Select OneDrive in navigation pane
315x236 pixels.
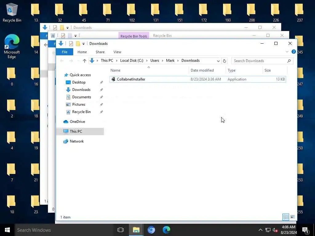click(77, 122)
